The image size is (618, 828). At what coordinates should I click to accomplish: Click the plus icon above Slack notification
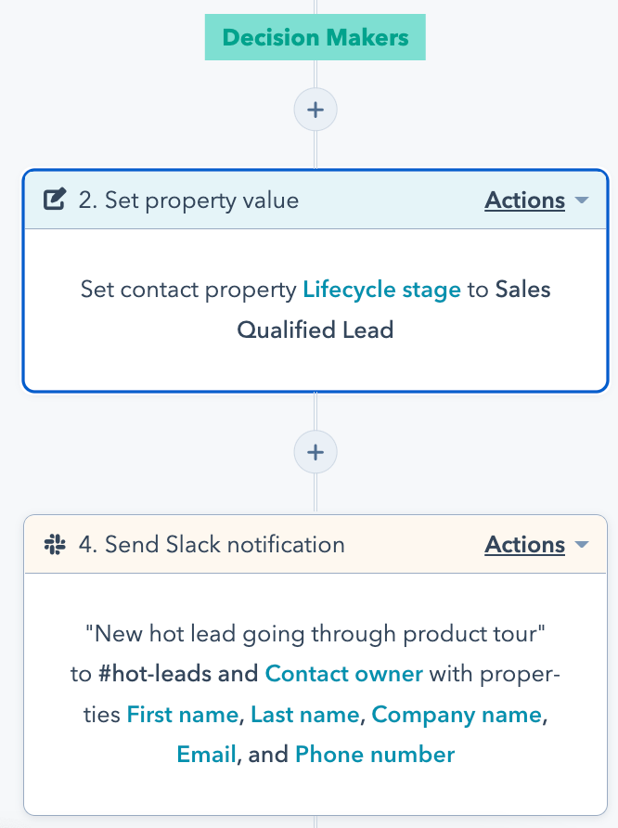[x=315, y=452]
